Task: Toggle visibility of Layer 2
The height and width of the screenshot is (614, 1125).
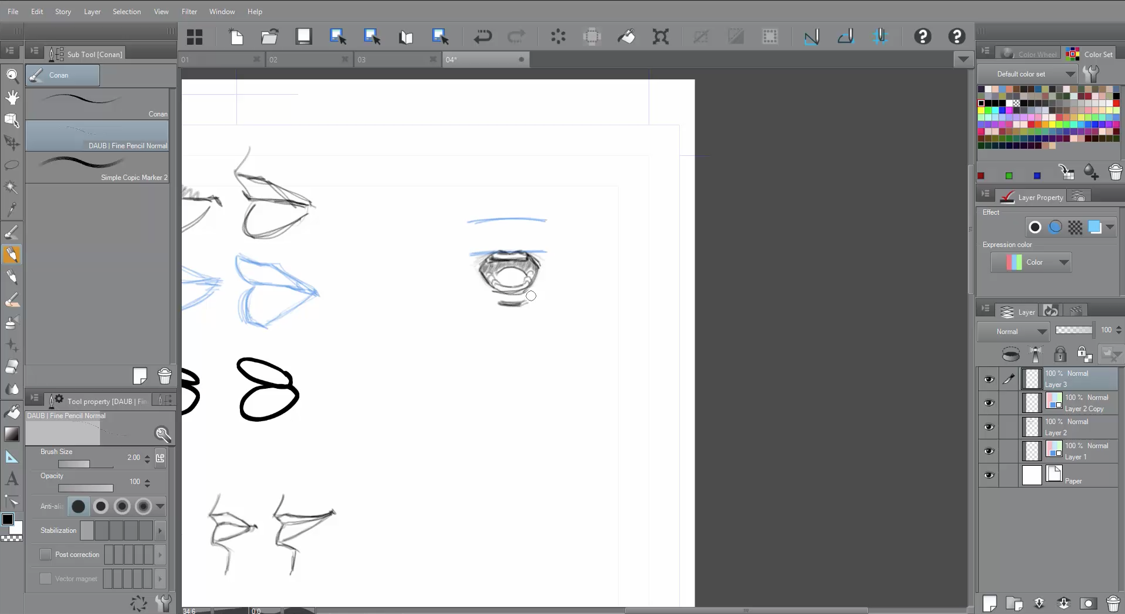Action: (x=989, y=427)
